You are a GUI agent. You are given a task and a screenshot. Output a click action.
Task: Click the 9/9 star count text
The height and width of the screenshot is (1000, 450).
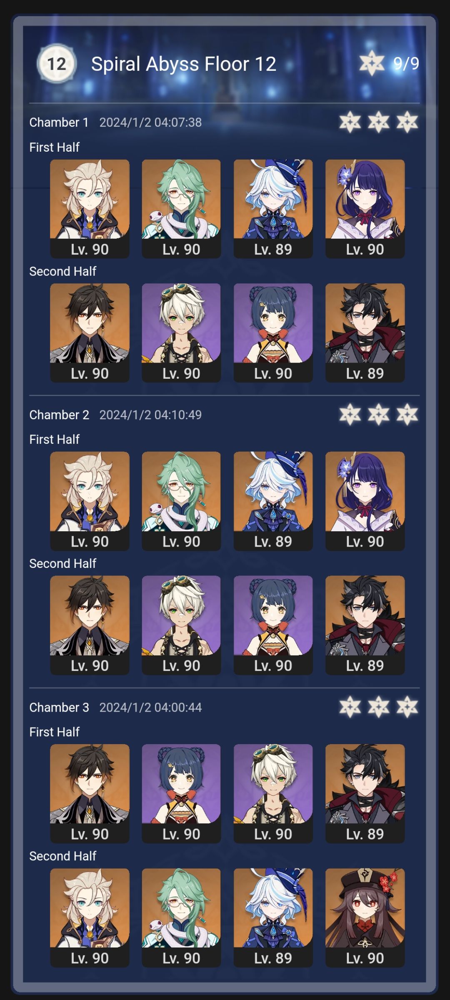pyautogui.click(x=406, y=64)
